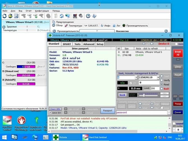Select the User radio in Security manager

[140, 108]
